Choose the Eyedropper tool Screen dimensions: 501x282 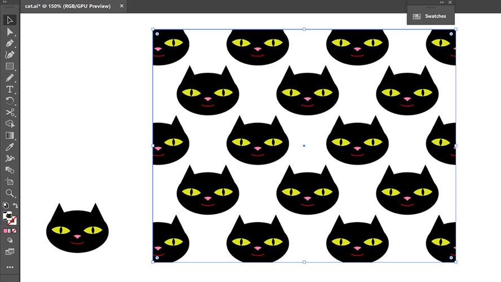[x=10, y=147]
